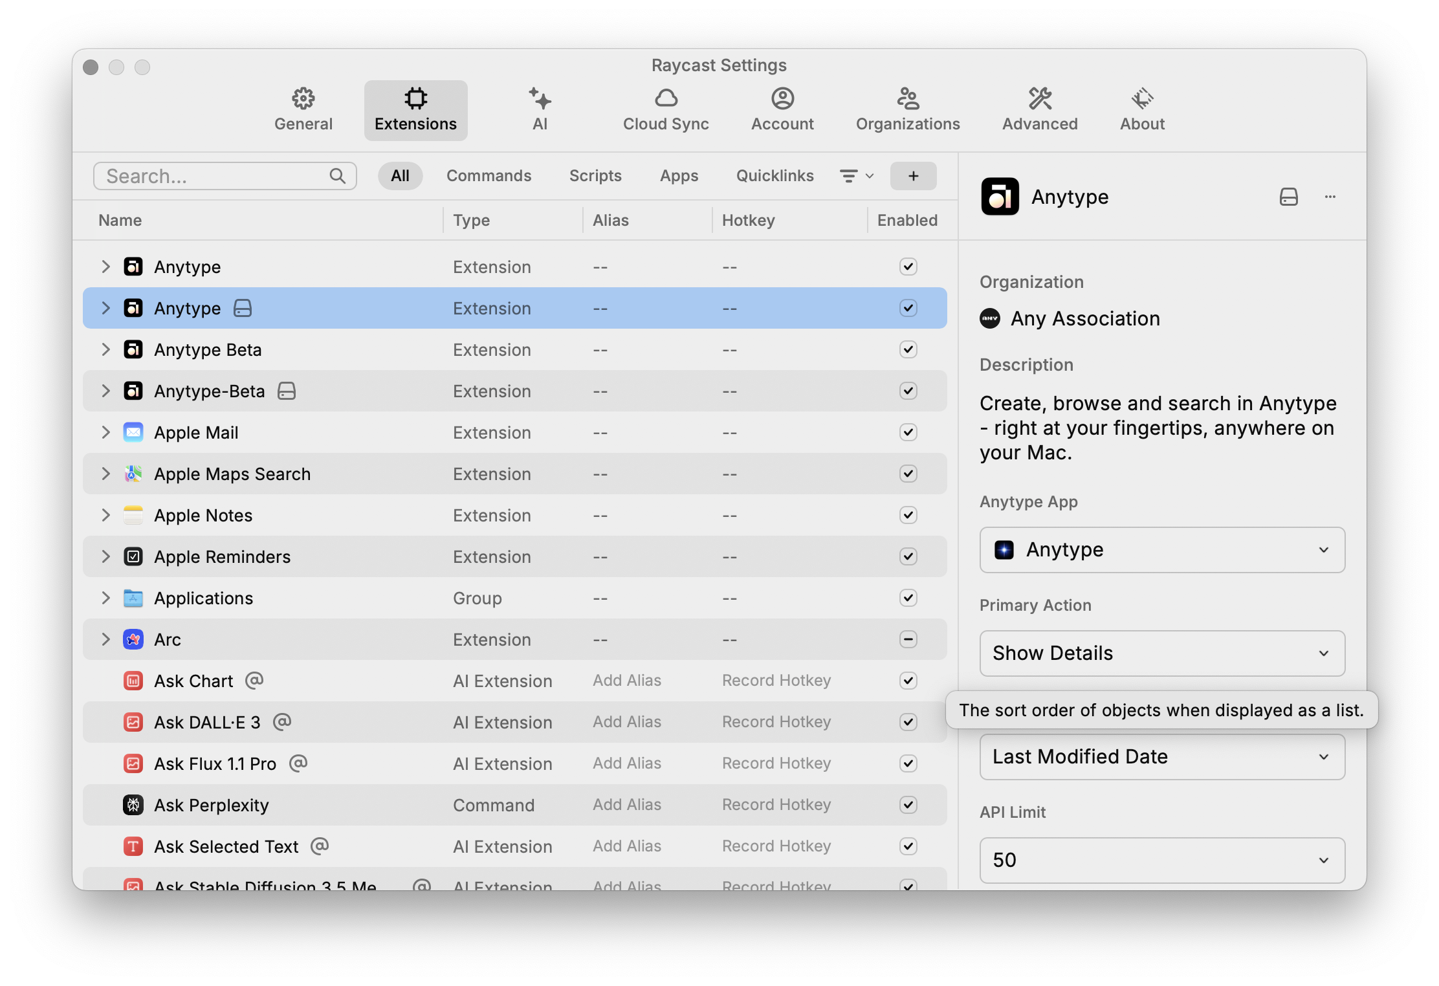1439x986 pixels.
Task: Open the About tab
Action: tap(1142, 110)
